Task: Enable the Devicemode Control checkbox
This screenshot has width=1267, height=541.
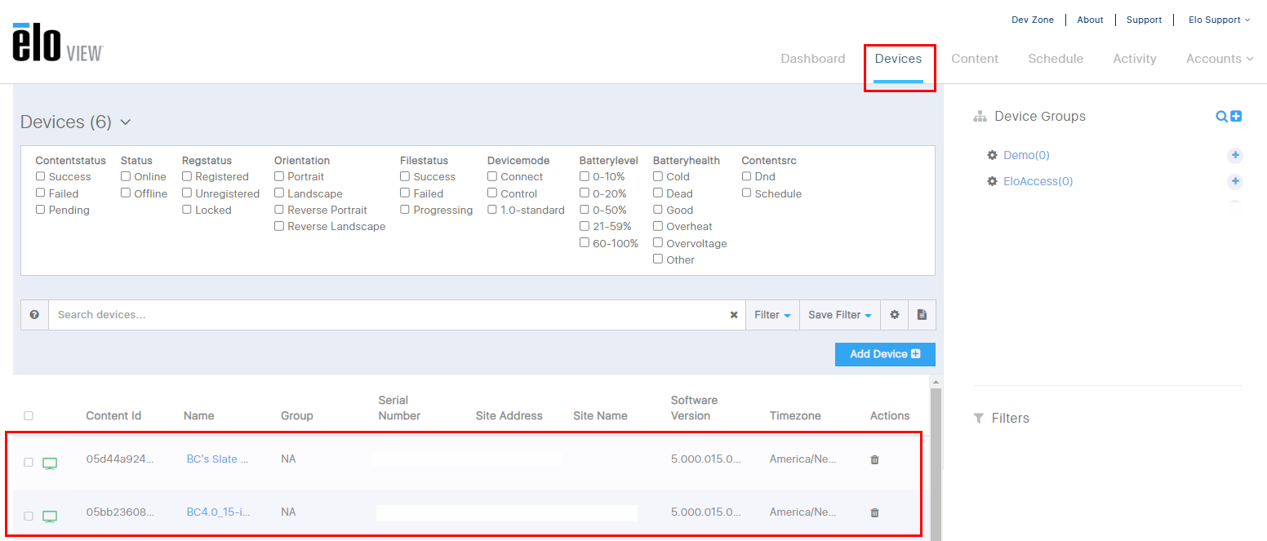Action: pos(492,193)
